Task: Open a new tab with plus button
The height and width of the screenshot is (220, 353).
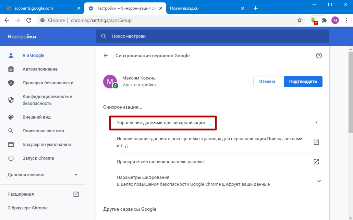Action: tap(255, 8)
